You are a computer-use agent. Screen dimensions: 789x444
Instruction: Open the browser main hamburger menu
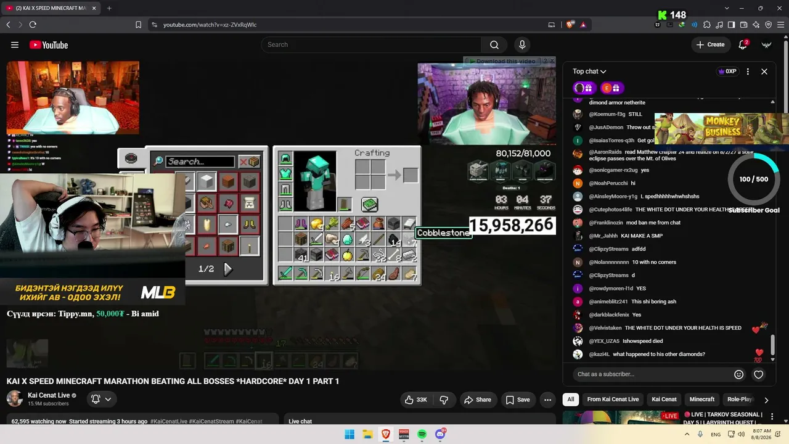[781, 25]
